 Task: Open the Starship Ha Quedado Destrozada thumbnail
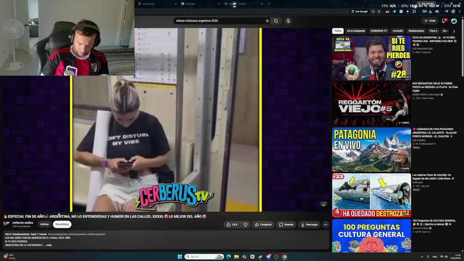click(372, 195)
